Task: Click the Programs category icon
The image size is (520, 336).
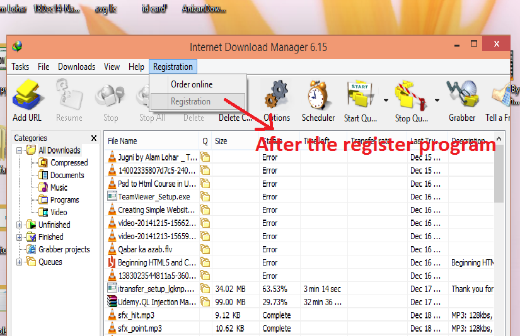Action: (43, 199)
